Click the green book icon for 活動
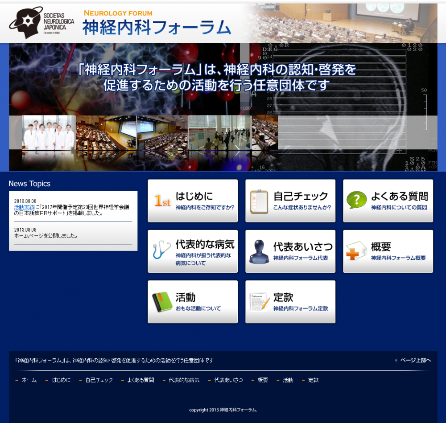This screenshot has width=446, height=423. point(162,302)
